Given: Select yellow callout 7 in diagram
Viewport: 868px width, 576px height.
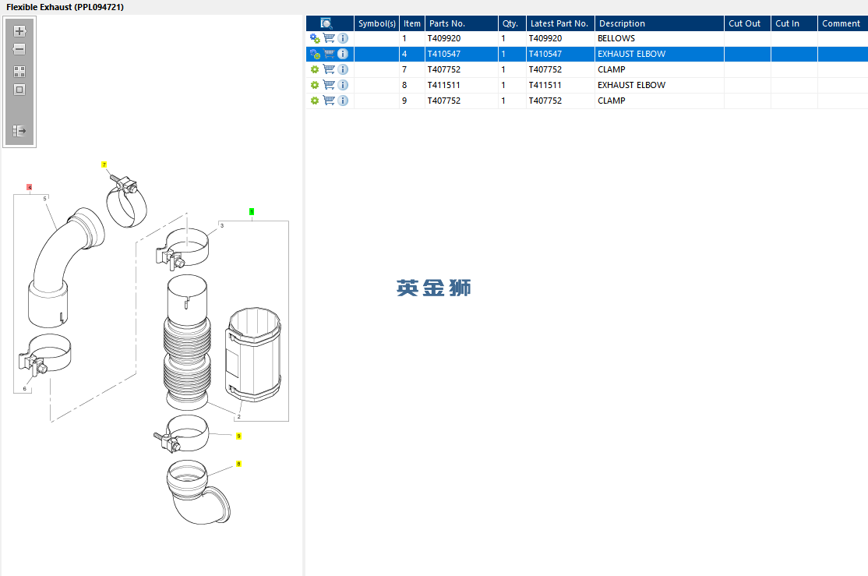Looking at the screenshot, I should point(104,164).
